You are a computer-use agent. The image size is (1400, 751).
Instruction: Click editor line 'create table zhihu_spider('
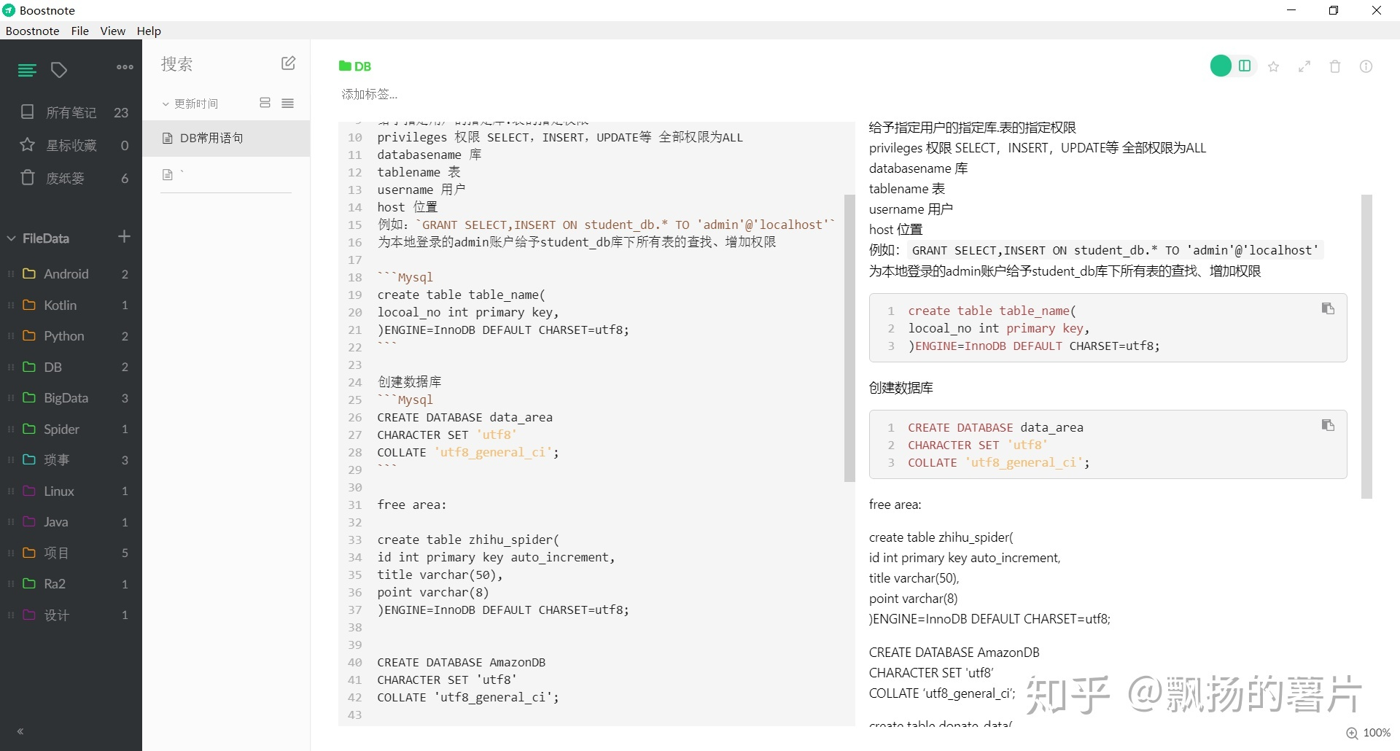point(468,540)
